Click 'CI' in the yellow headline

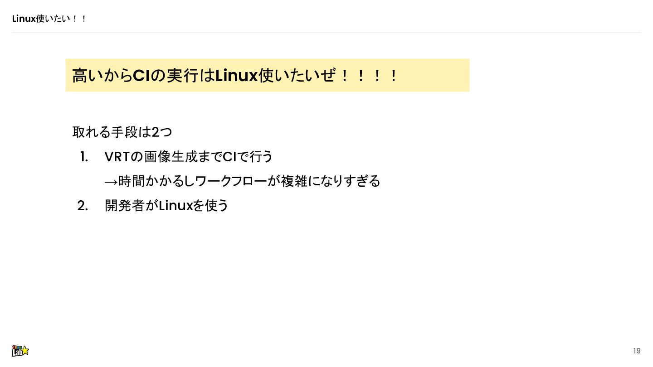click(x=141, y=76)
